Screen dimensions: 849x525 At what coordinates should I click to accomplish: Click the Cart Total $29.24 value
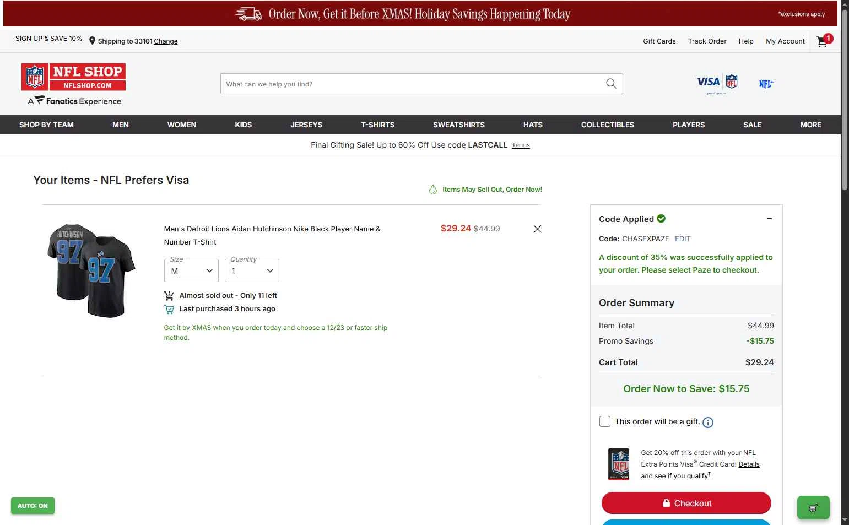[x=760, y=362]
